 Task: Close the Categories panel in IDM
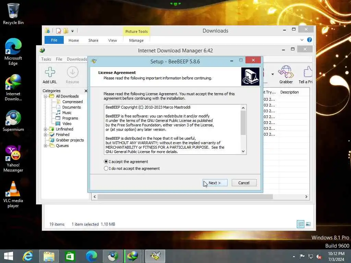pos(86,91)
